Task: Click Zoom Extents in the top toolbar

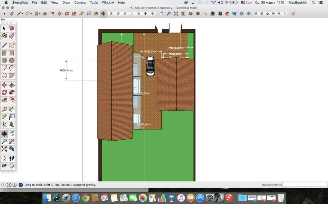Action: click(x=176, y=14)
